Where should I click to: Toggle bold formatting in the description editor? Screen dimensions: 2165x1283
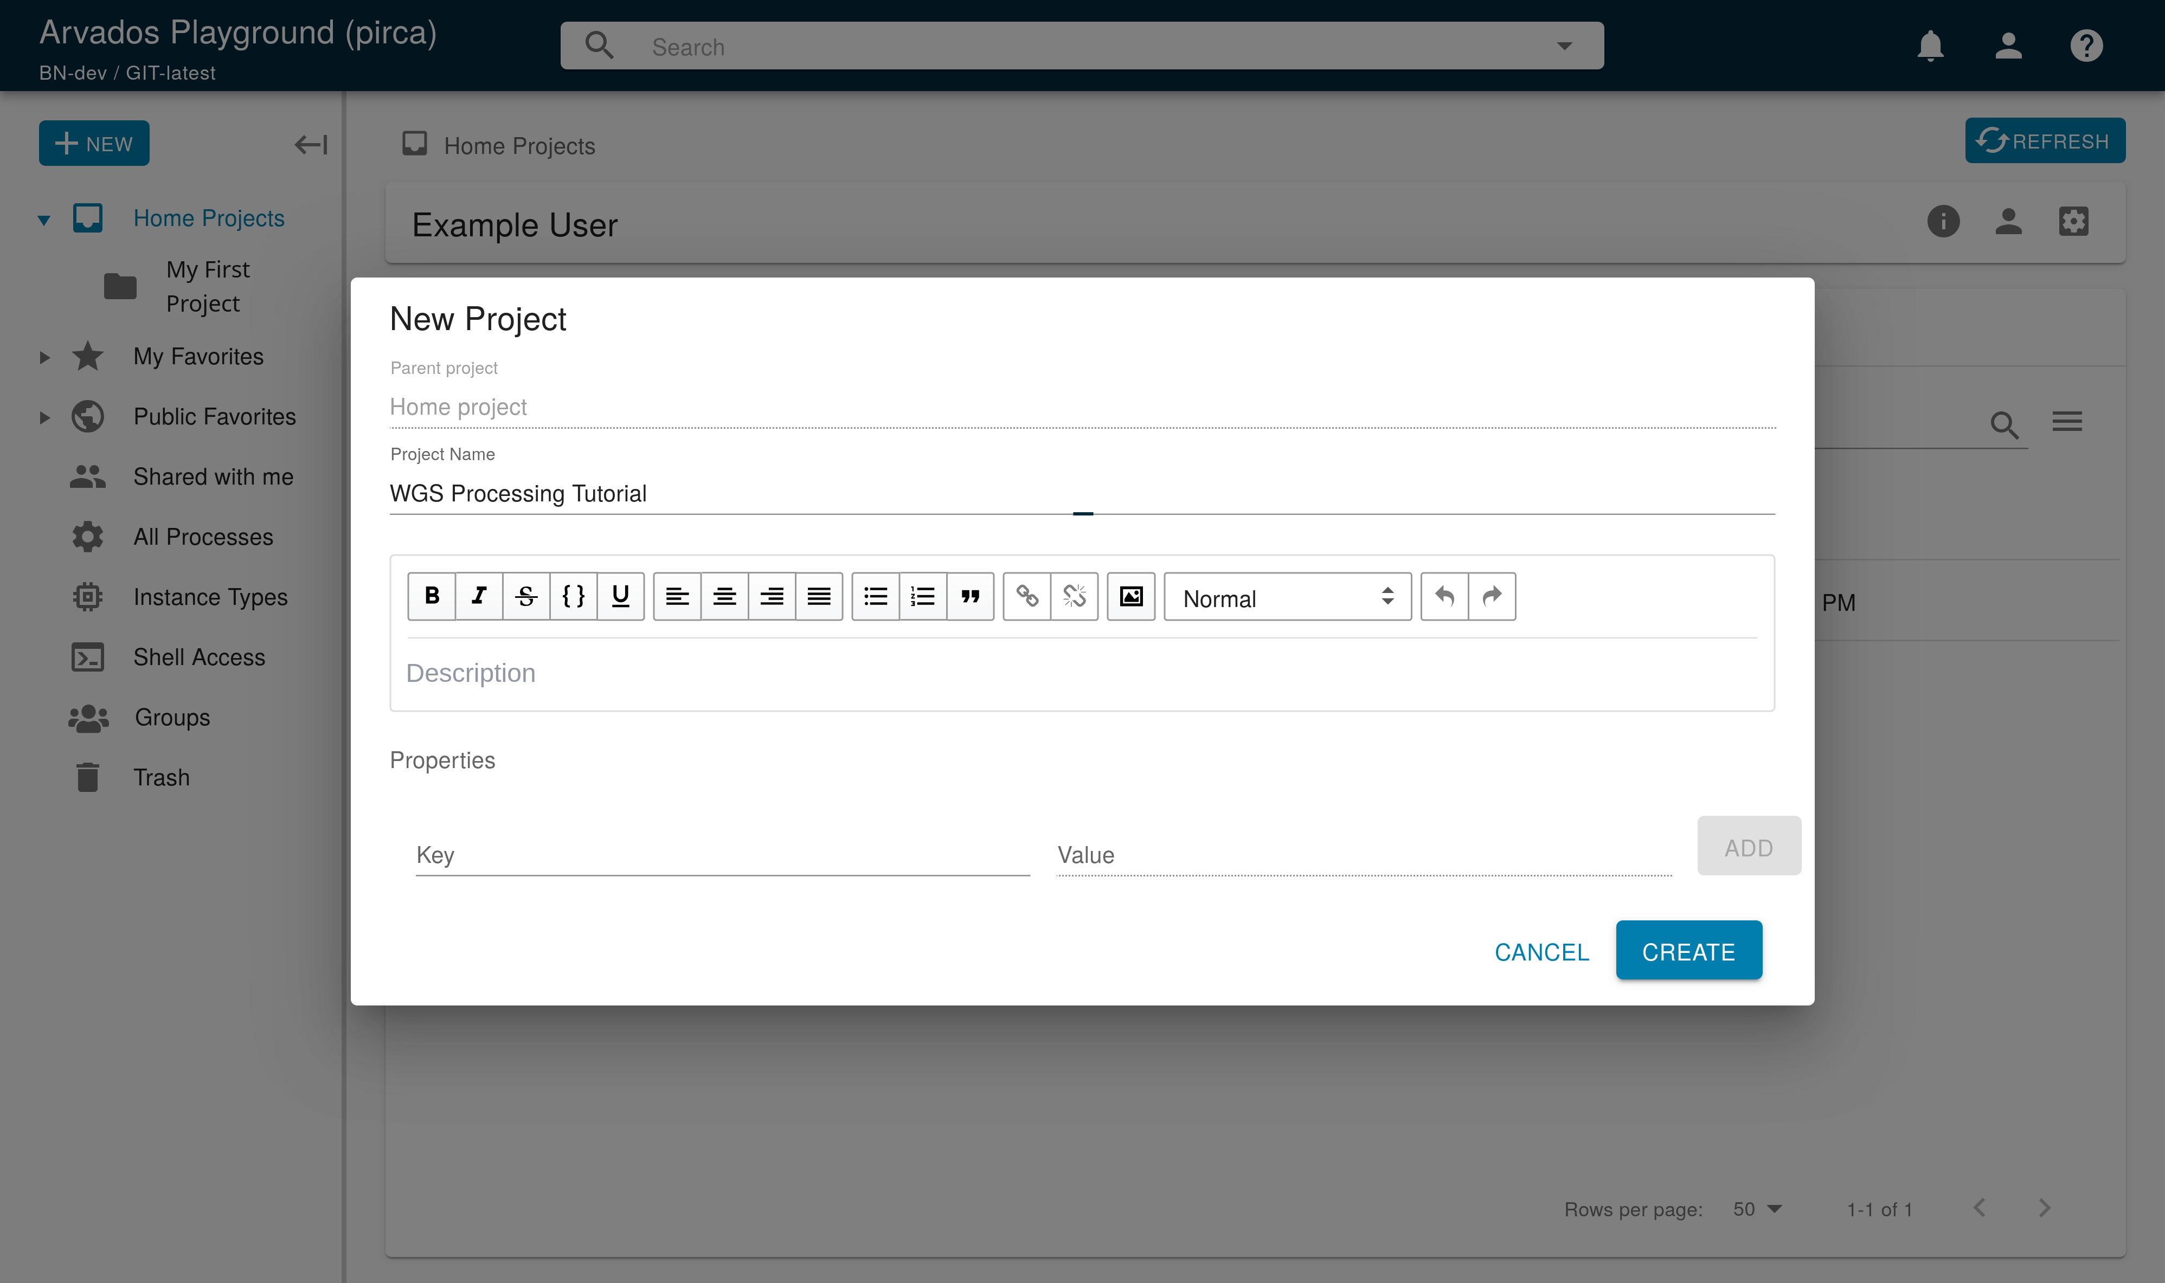432,596
